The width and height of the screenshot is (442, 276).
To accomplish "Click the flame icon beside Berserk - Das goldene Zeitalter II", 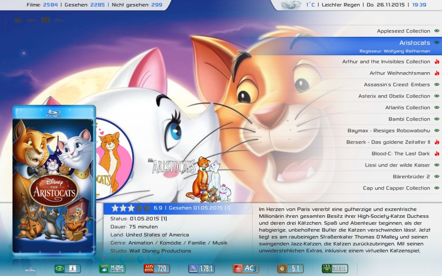I will click(437, 142).
